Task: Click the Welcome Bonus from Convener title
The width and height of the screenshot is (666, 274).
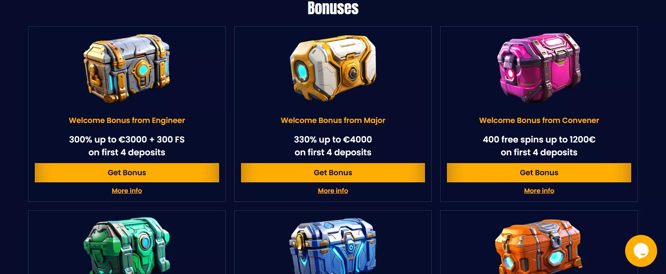Action: (539, 120)
